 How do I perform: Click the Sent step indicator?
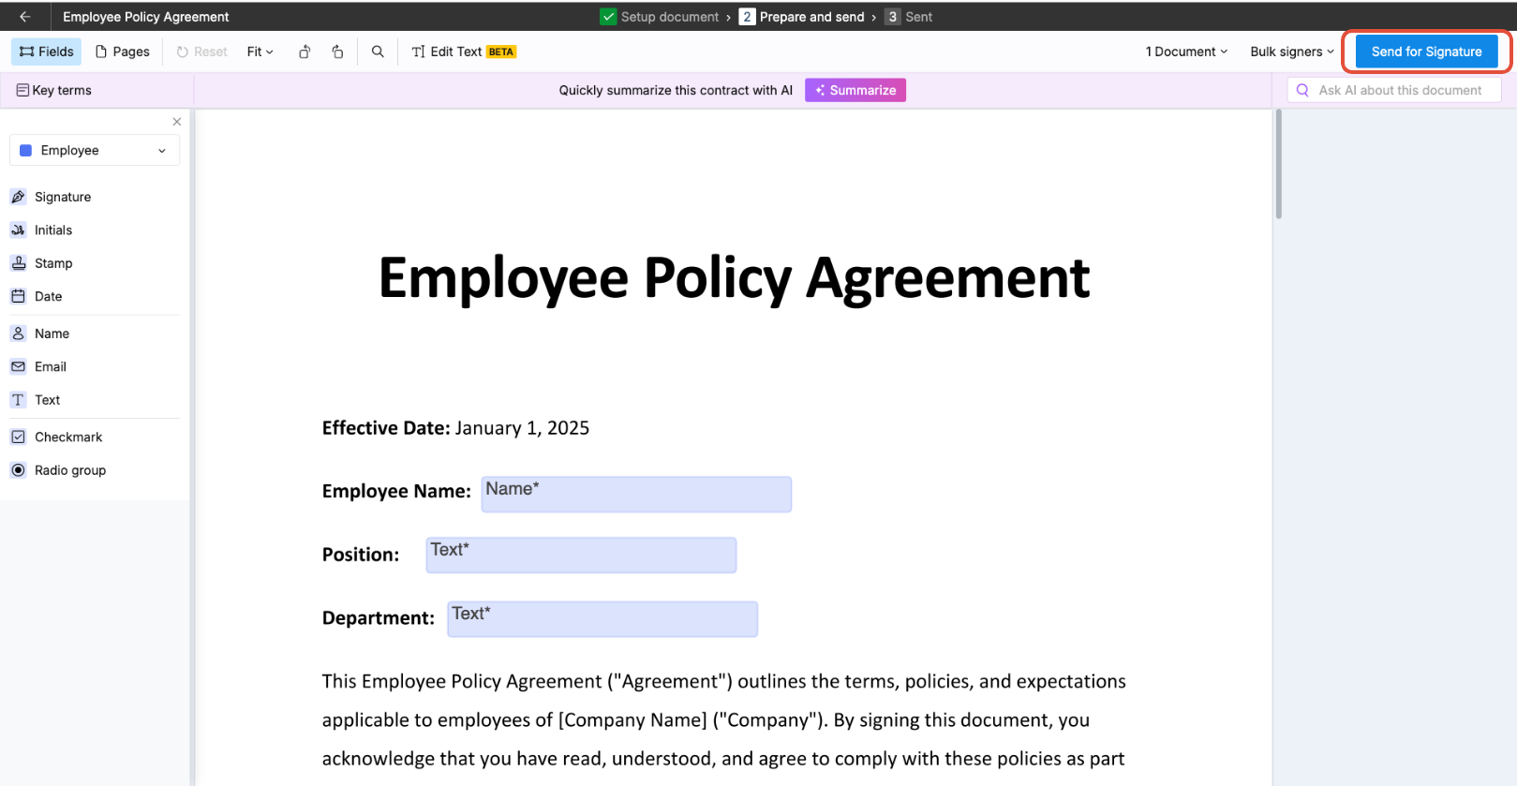tap(908, 17)
